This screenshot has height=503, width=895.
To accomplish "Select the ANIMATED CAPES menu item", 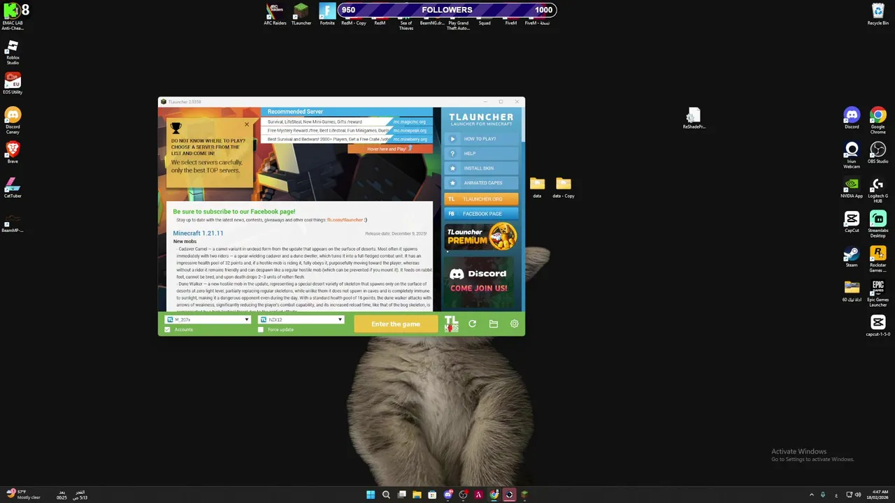I will coord(481,183).
